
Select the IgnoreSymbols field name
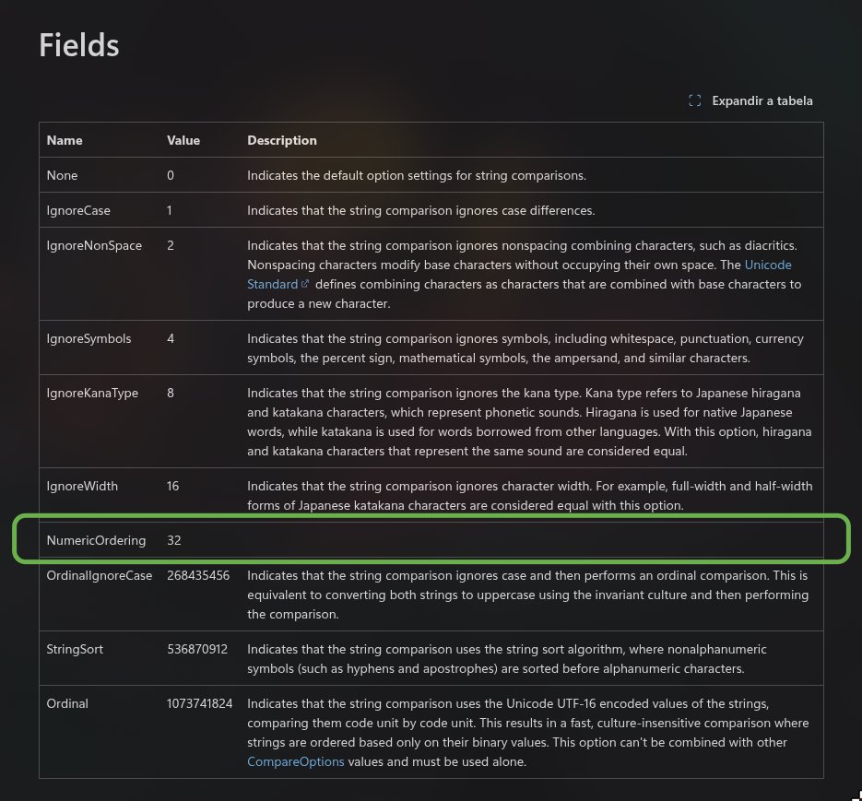point(89,338)
